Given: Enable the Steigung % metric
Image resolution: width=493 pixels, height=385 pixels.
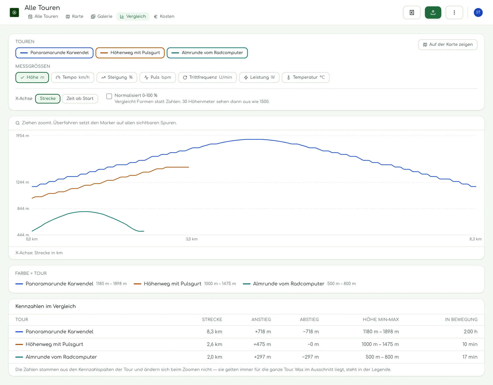Looking at the screenshot, I should (x=117, y=77).
